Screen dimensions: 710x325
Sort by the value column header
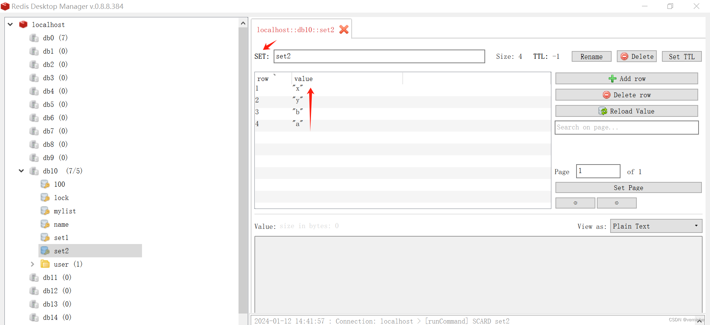[x=347, y=78]
